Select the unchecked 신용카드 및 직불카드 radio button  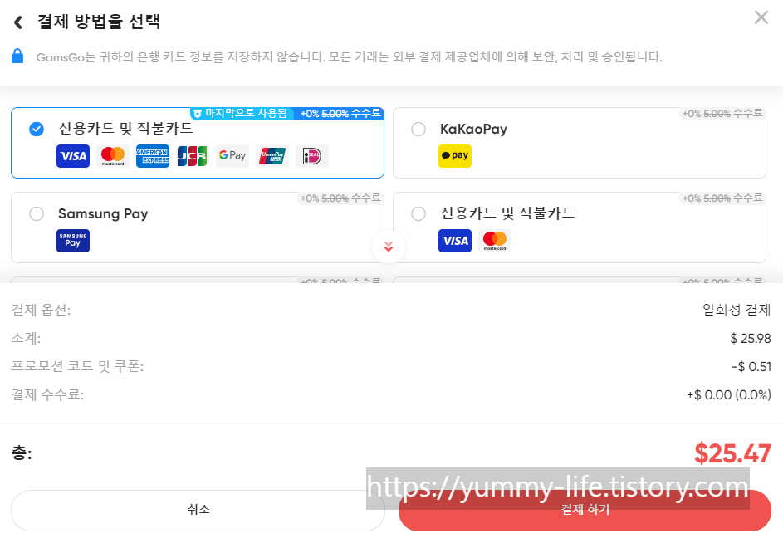418,214
